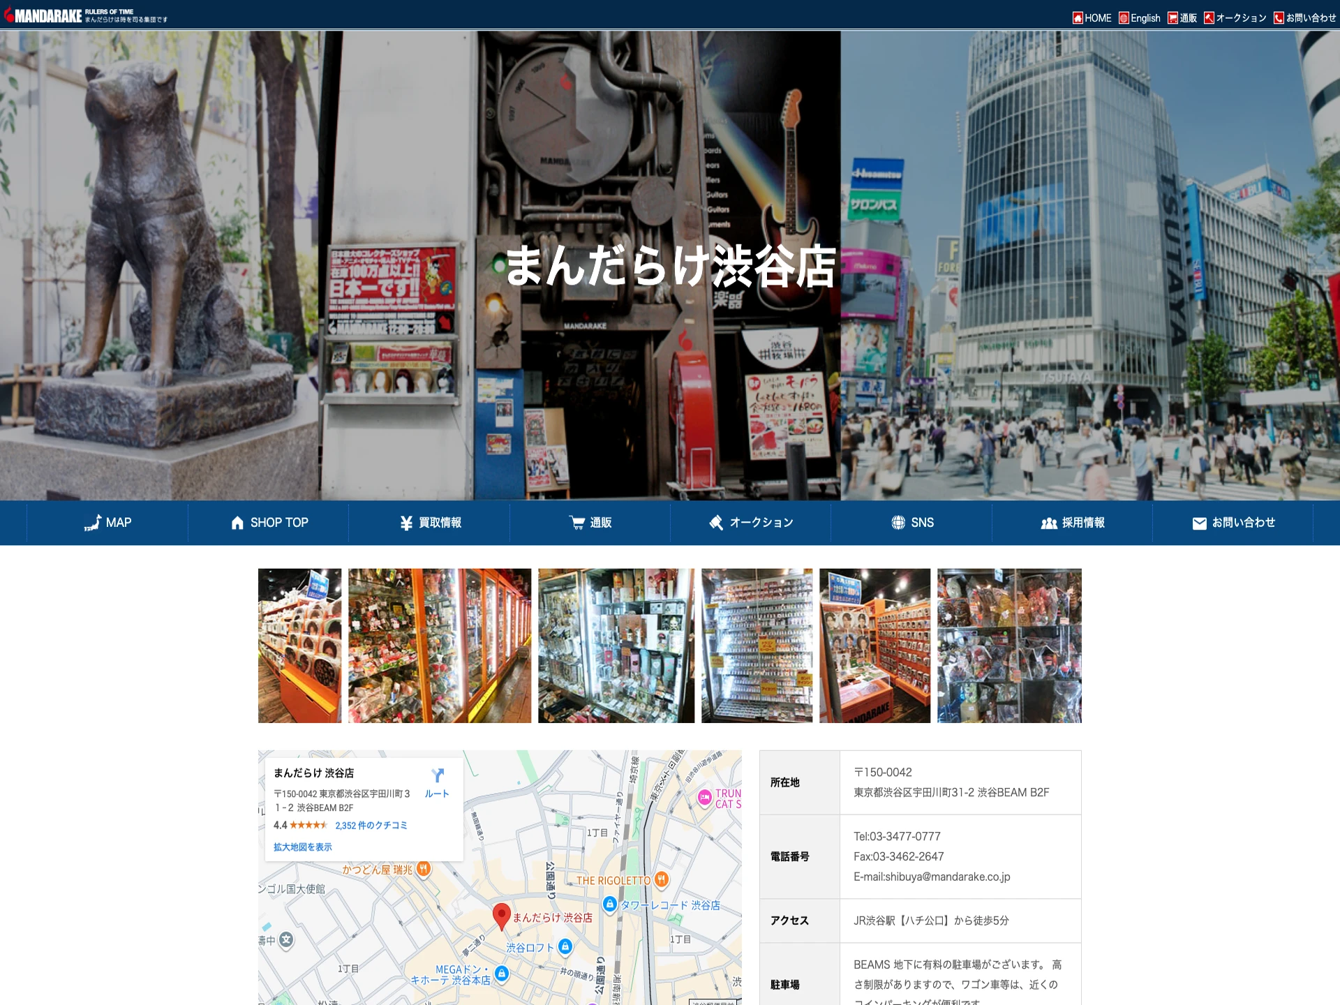Open 採用情報 recruitment tab
This screenshot has height=1005, width=1340.
click(x=1072, y=523)
